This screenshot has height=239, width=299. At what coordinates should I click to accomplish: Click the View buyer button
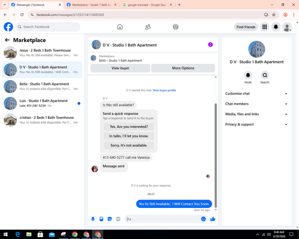[120, 68]
